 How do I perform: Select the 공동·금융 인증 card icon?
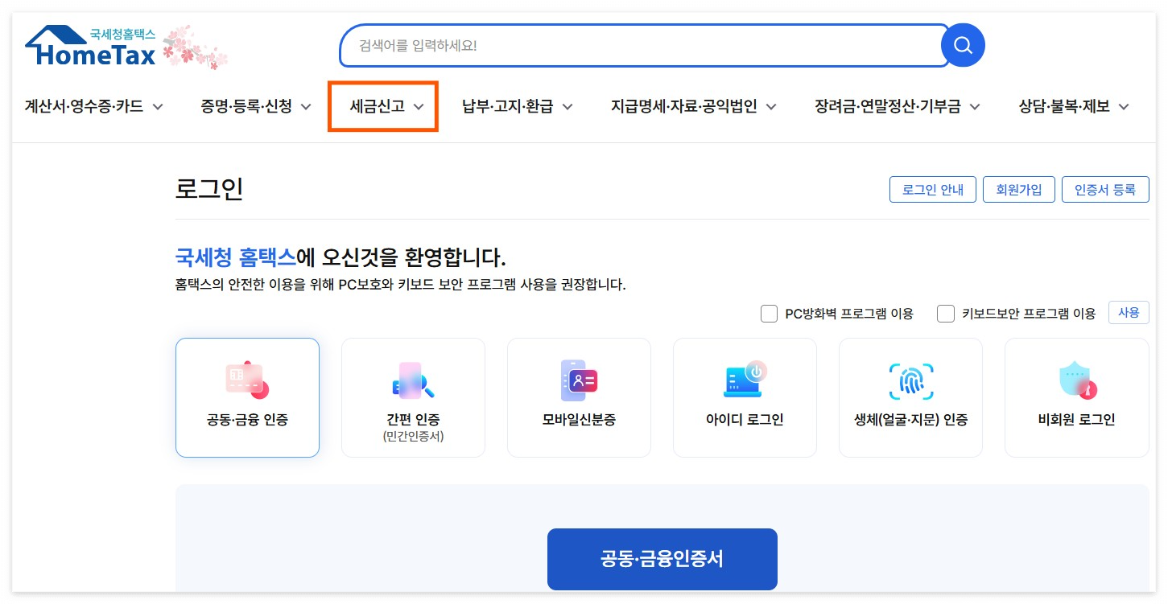247,380
